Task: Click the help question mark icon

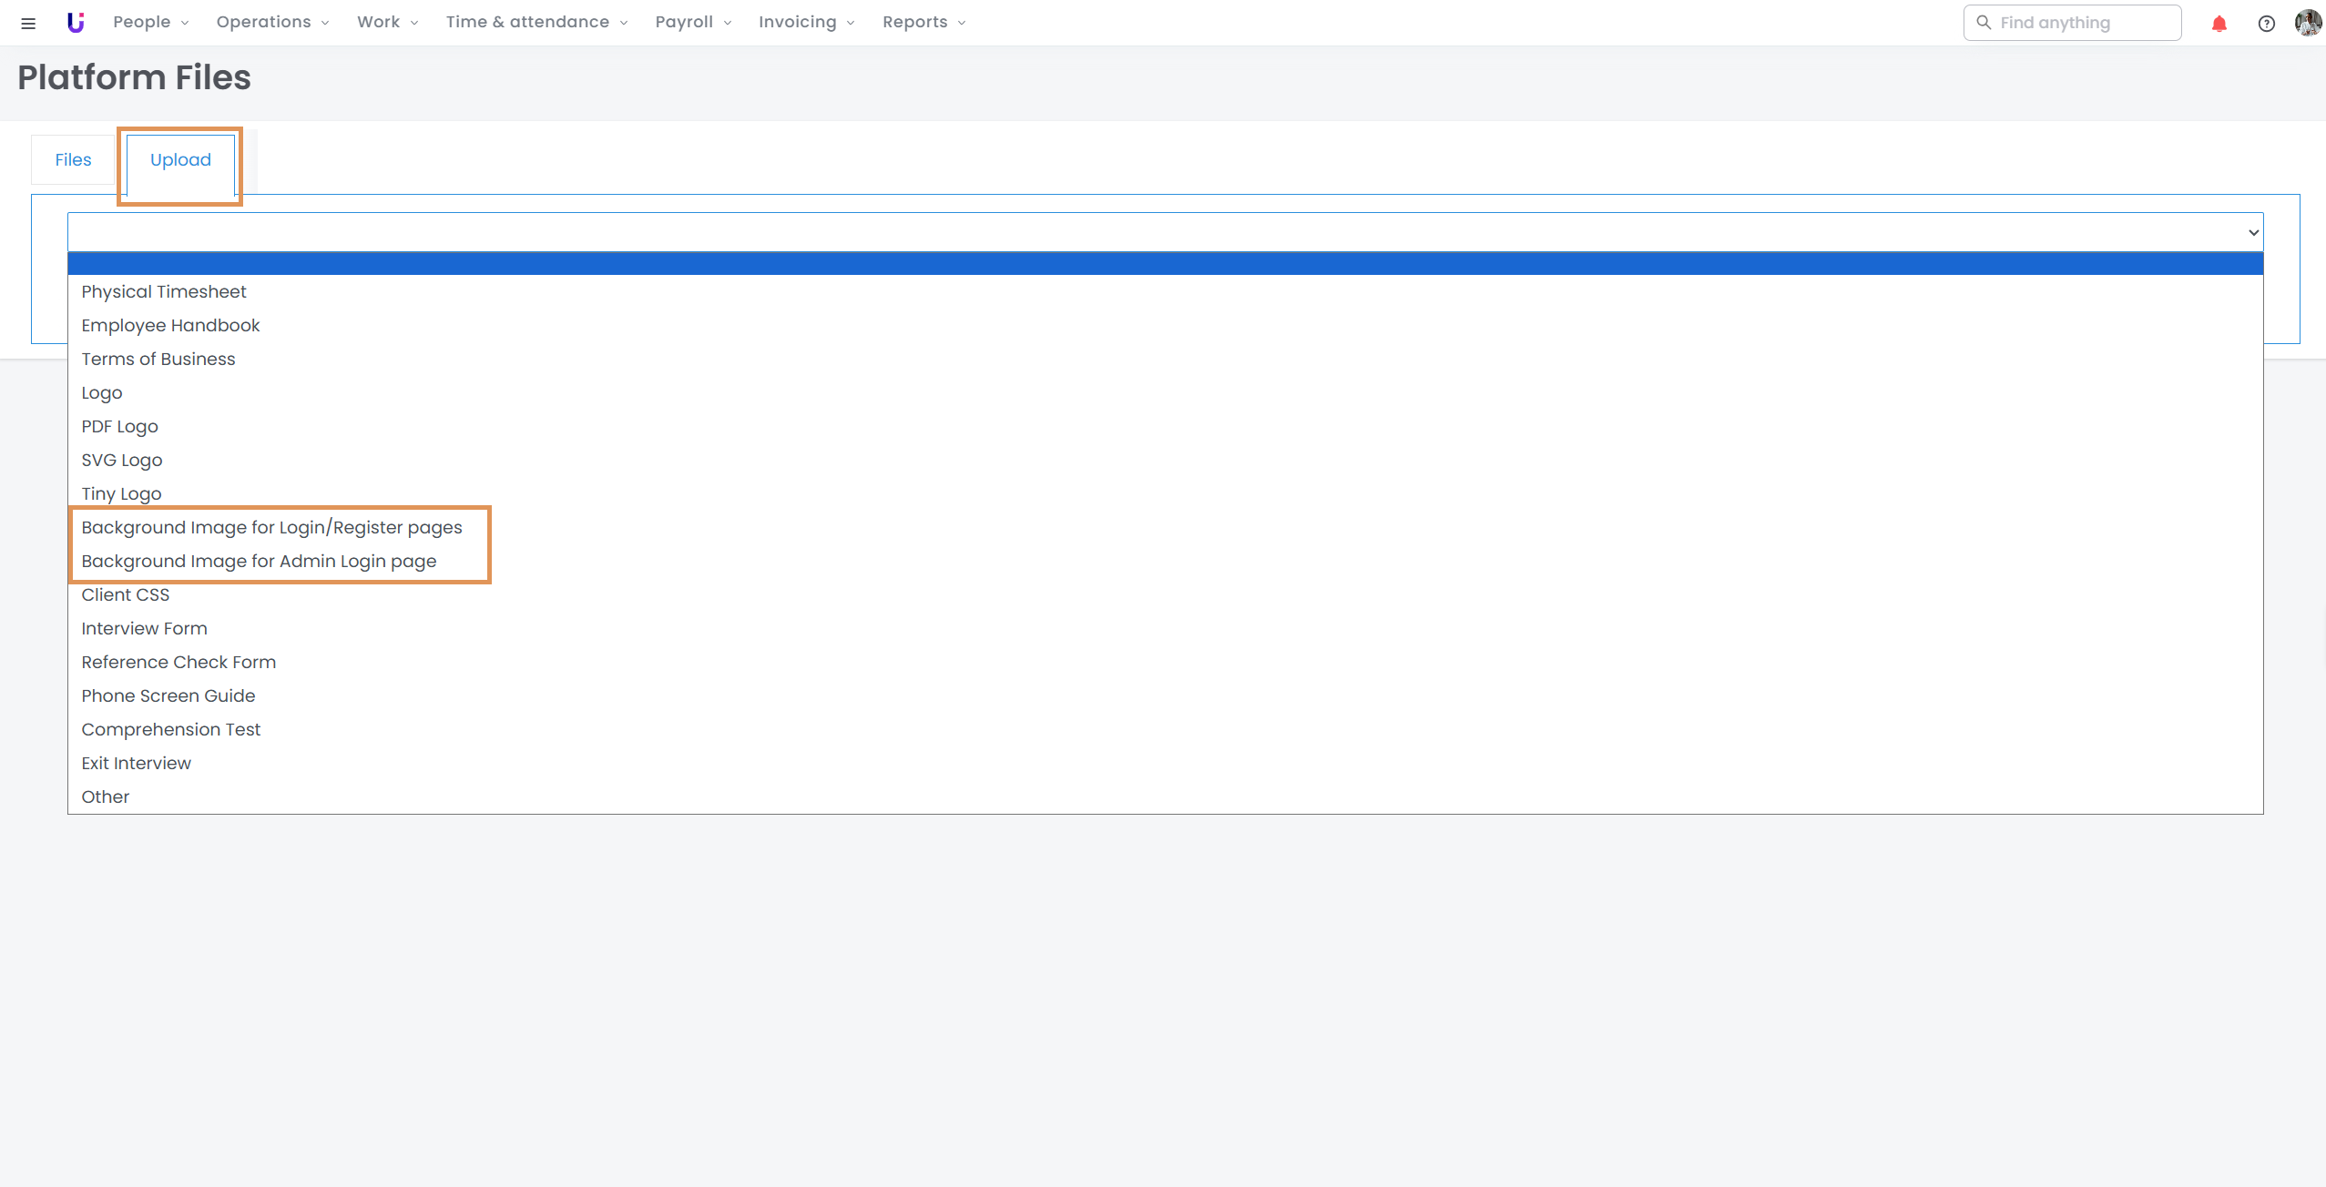Action: (2266, 24)
